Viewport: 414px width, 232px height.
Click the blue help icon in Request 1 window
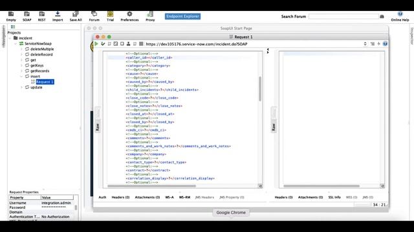(x=385, y=44)
